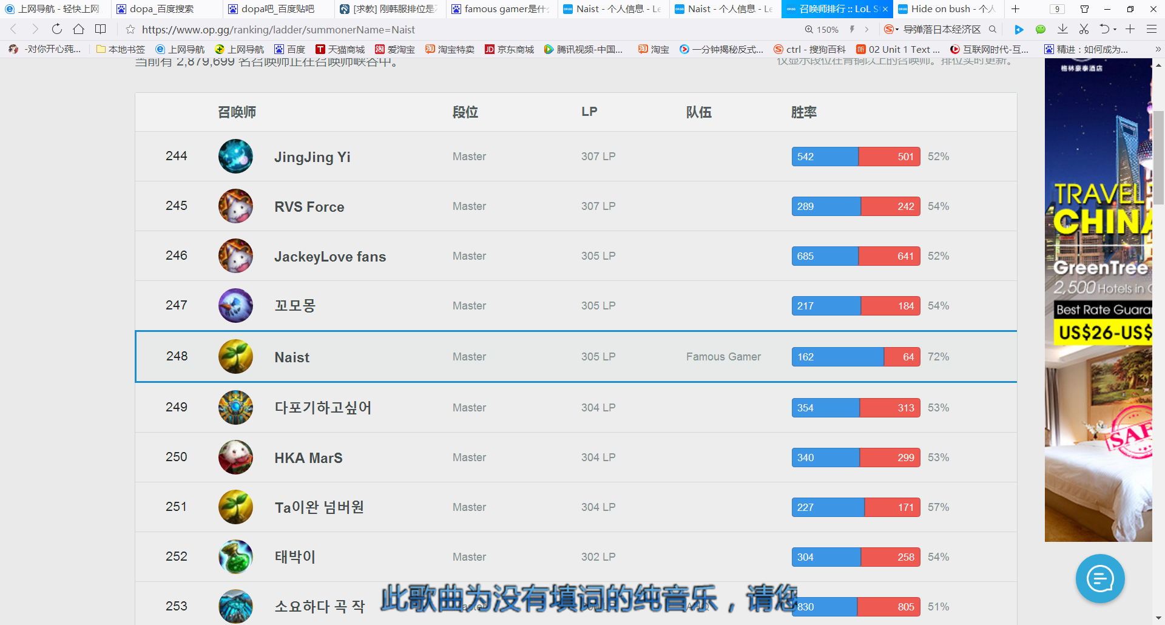Click the scissors screenshot tool
Image resolution: width=1165 pixels, height=625 pixels.
pos(1084,29)
